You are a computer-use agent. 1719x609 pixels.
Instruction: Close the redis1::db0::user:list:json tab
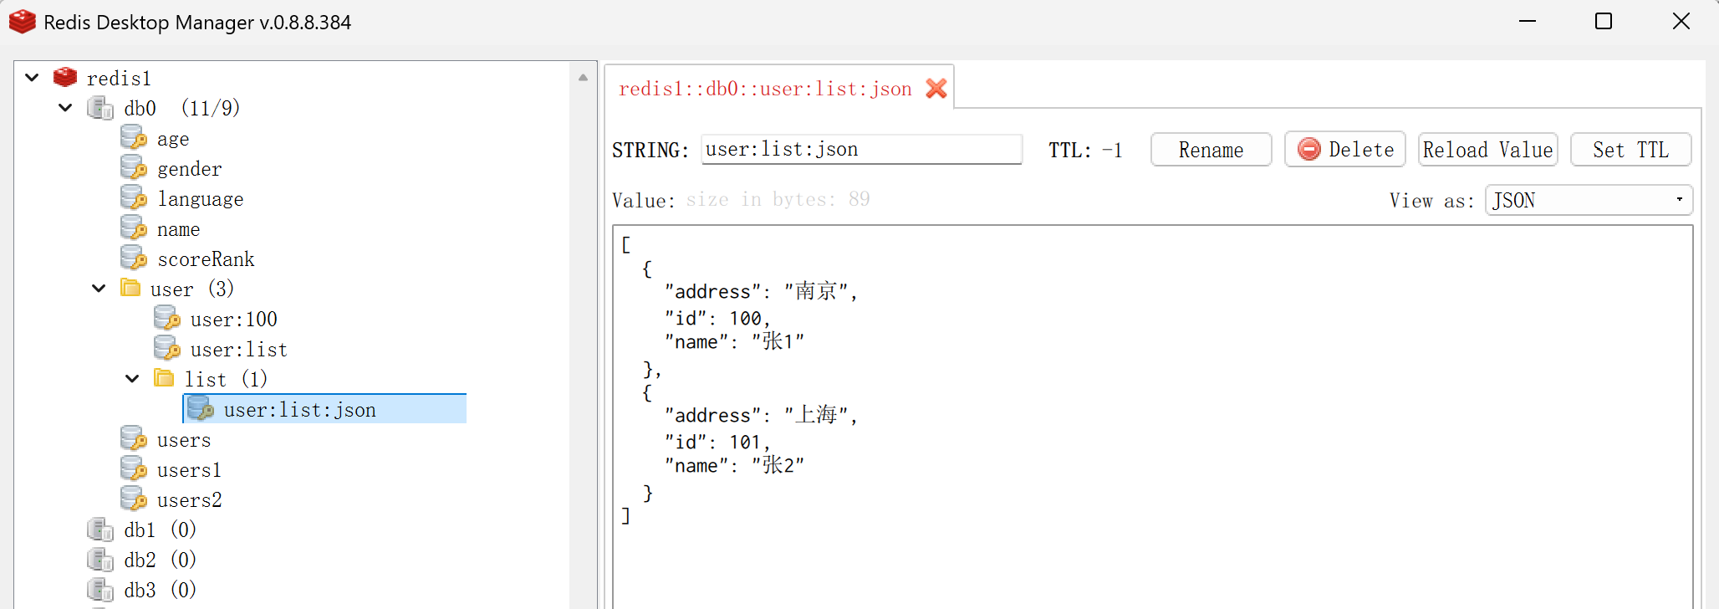[x=936, y=88]
